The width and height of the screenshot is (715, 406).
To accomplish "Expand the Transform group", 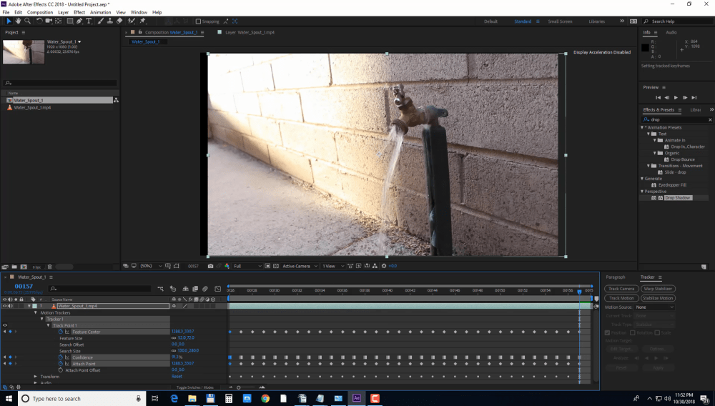I will click(x=36, y=377).
